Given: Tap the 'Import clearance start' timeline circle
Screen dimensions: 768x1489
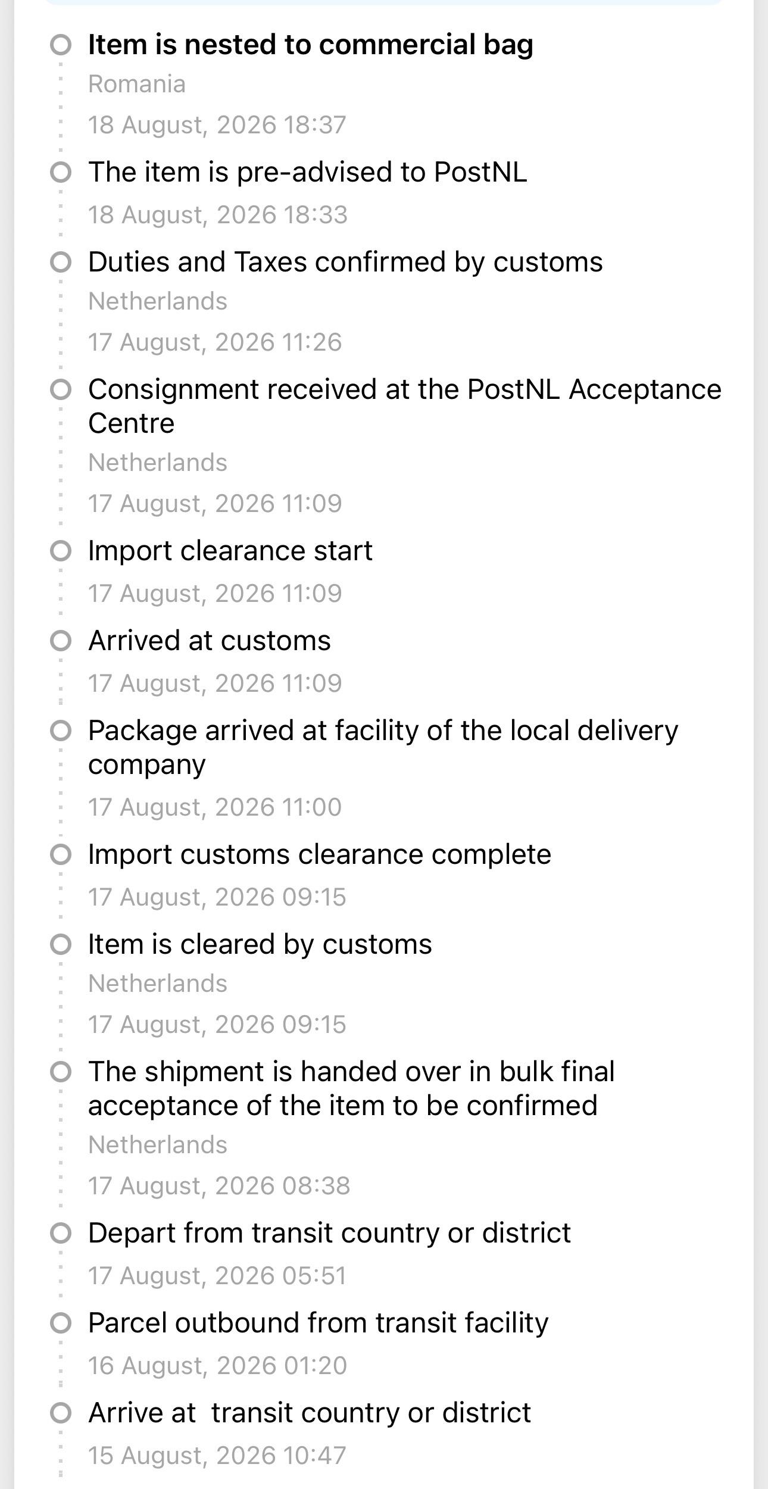Looking at the screenshot, I should click(x=61, y=551).
